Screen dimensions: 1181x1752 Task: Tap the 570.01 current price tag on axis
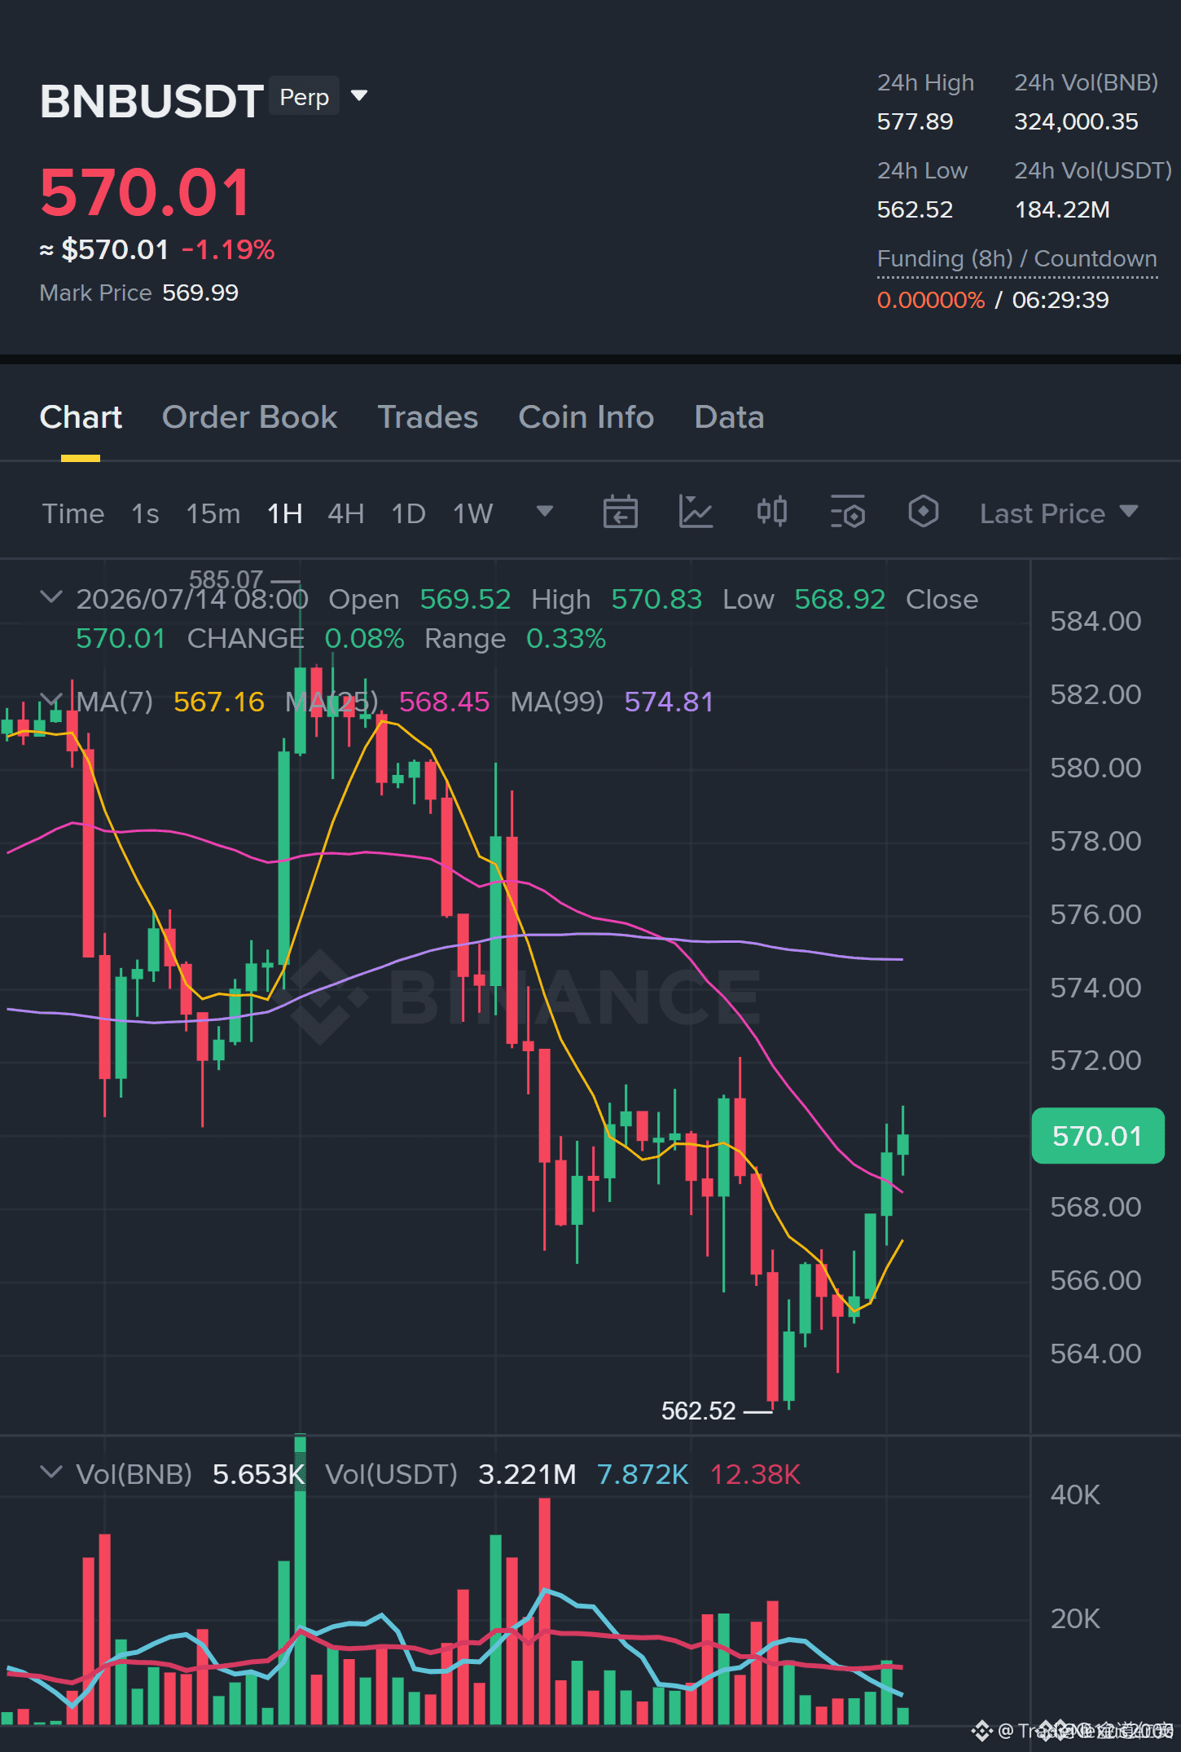[1097, 1136]
